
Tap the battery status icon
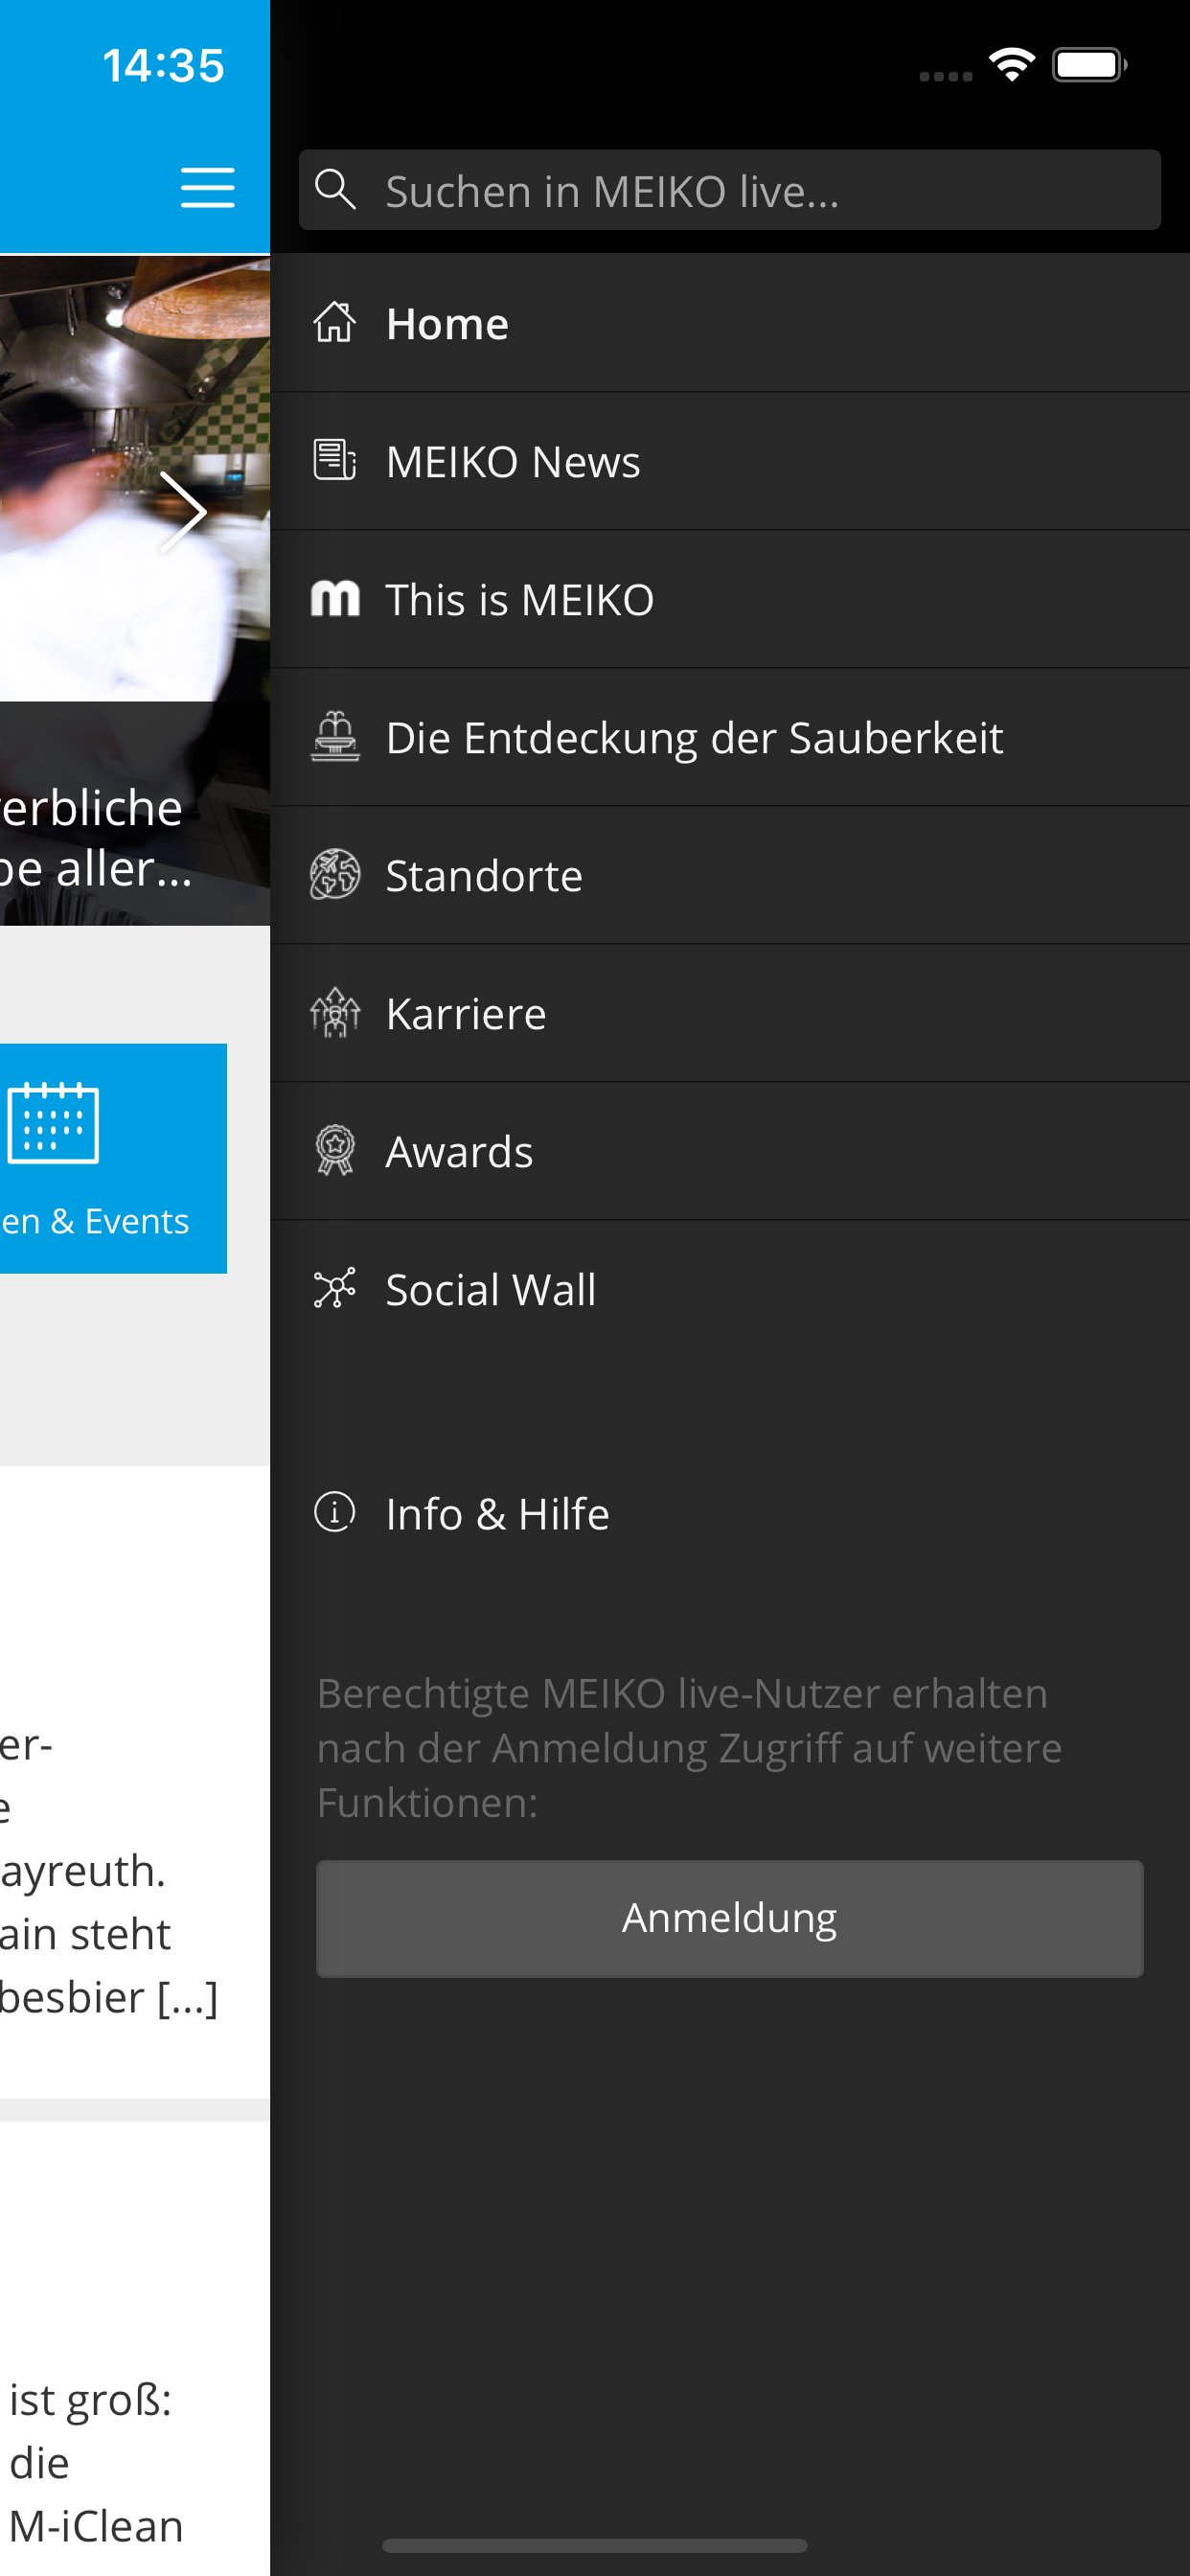1090,66
